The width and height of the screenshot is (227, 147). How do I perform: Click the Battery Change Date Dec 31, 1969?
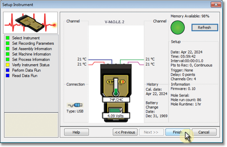point(156,109)
